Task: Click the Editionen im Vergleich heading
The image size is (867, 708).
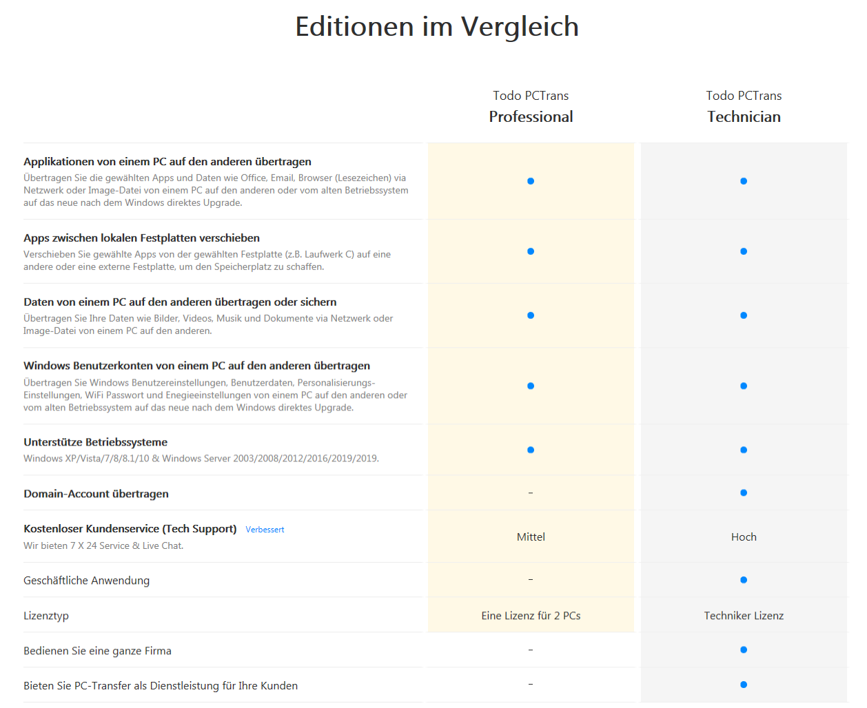Action: [437, 27]
